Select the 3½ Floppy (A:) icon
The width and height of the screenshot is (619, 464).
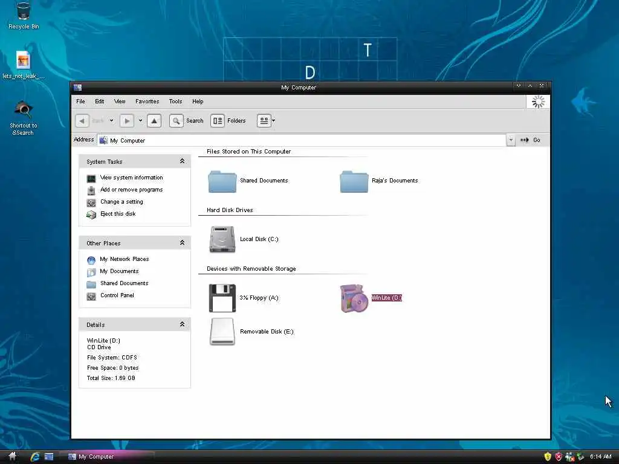click(222, 298)
